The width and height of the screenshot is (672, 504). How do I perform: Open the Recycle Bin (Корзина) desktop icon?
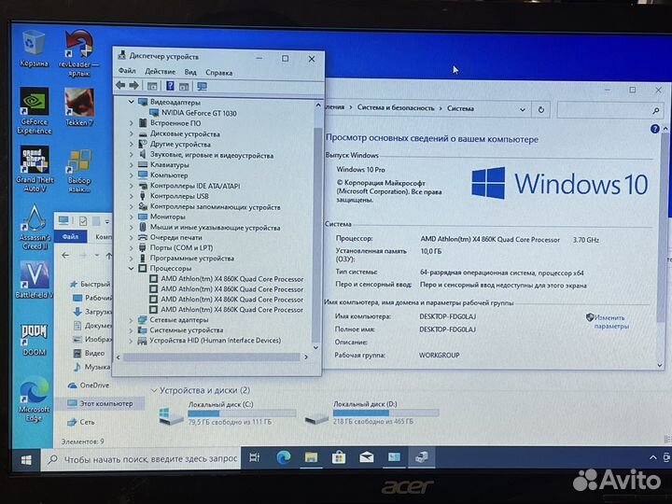click(x=34, y=48)
